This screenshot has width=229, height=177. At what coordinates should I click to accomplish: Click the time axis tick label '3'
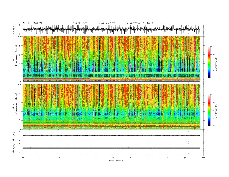[x=77, y=158]
